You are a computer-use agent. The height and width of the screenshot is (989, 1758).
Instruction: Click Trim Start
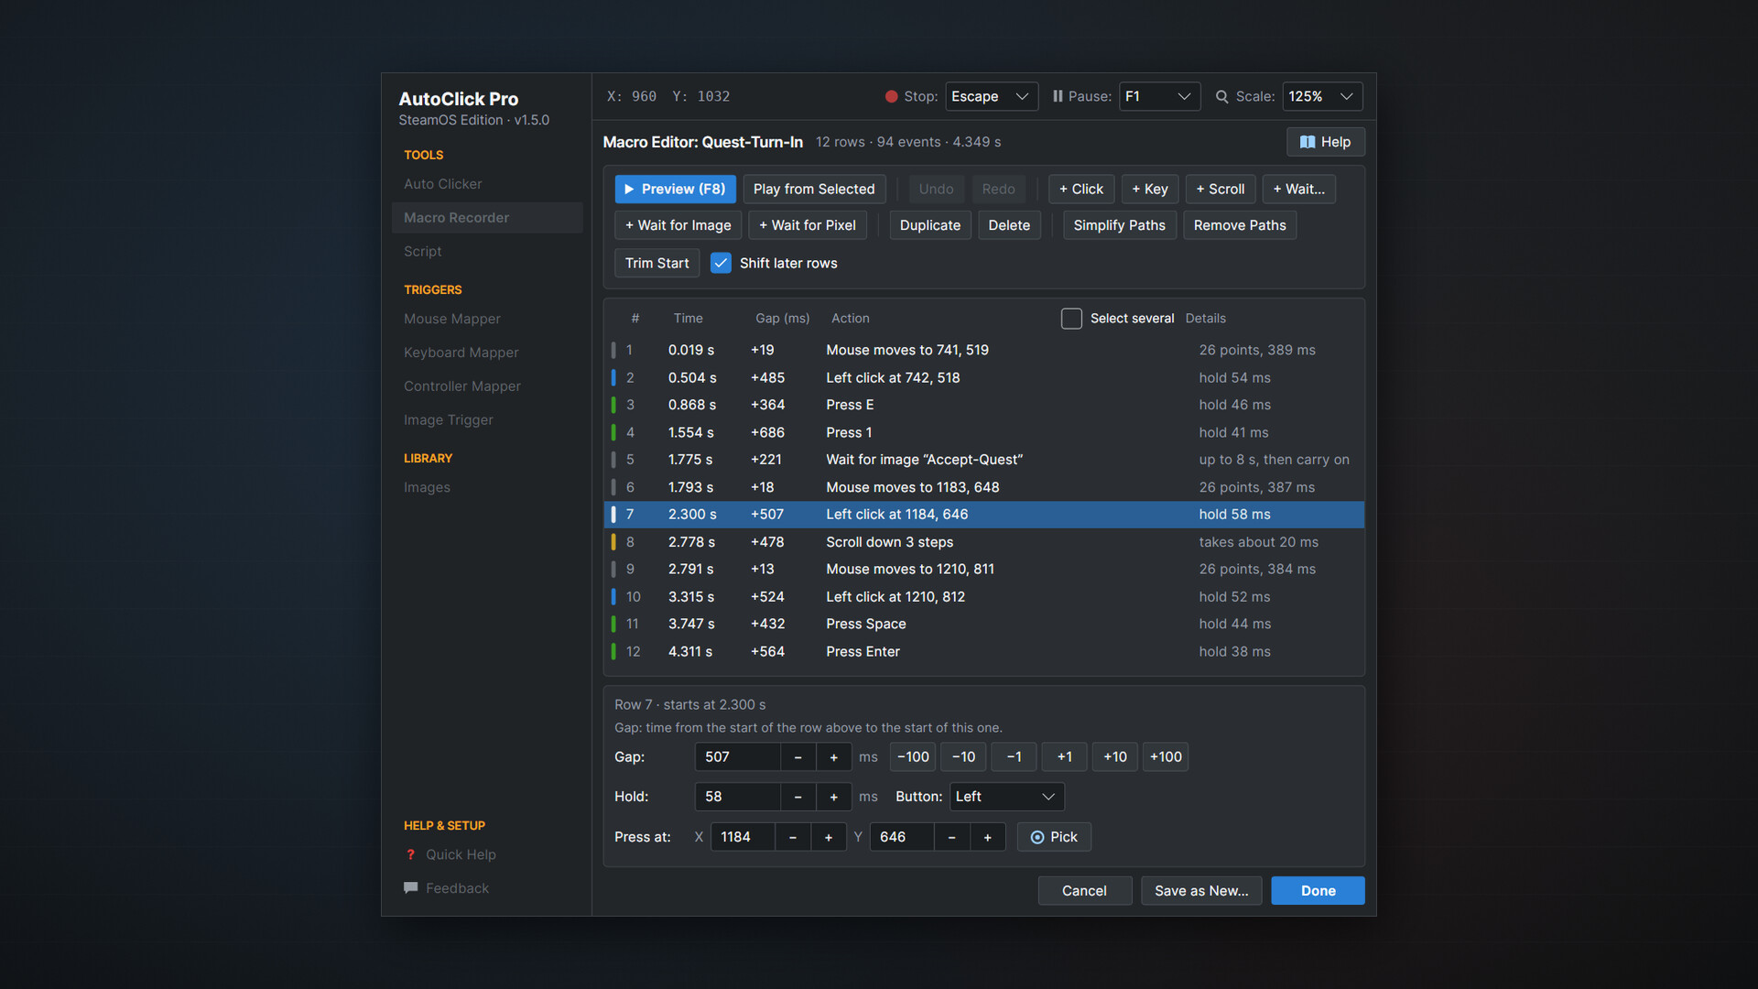[x=657, y=263]
